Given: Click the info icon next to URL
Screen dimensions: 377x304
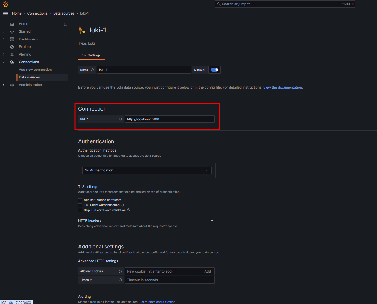Looking at the screenshot, I should click(120, 119).
